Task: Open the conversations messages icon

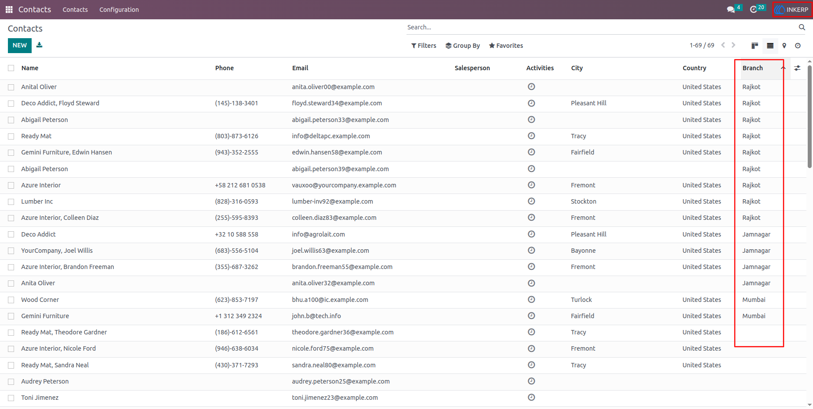Action: [731, 9]
